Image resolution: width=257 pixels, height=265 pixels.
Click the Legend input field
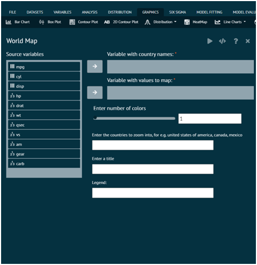(x=152, y=193)
